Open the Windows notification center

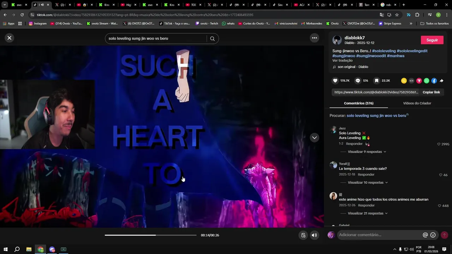pyautogui.click(x=444, y=249)
